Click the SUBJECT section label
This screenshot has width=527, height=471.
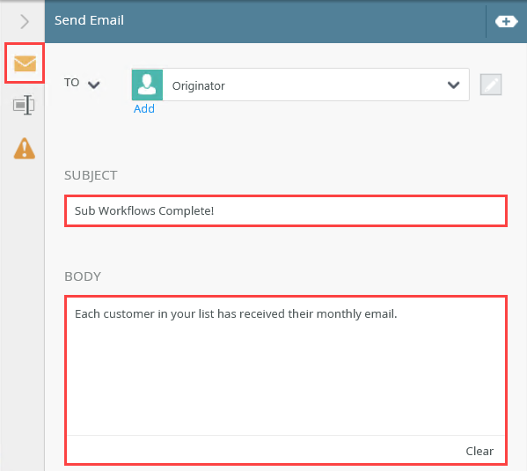pos(91,175)
